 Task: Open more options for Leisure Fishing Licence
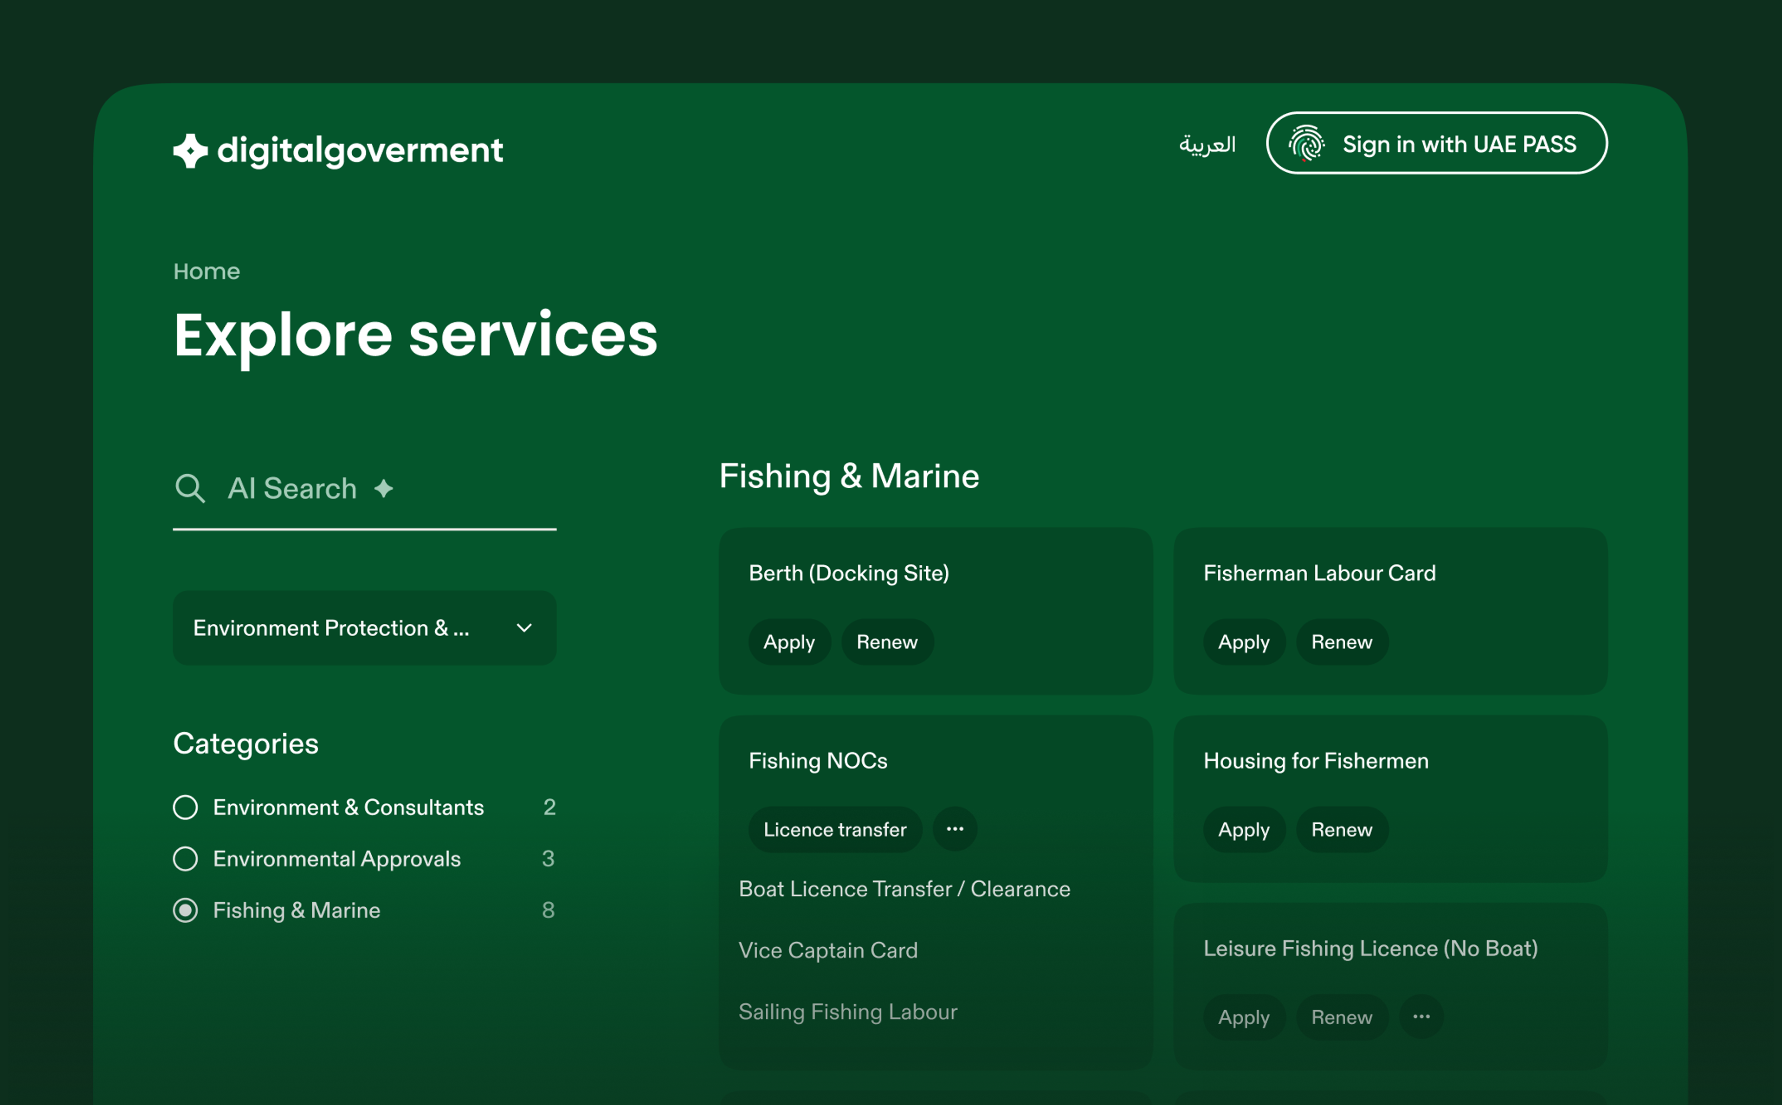click(1421, 1016)
